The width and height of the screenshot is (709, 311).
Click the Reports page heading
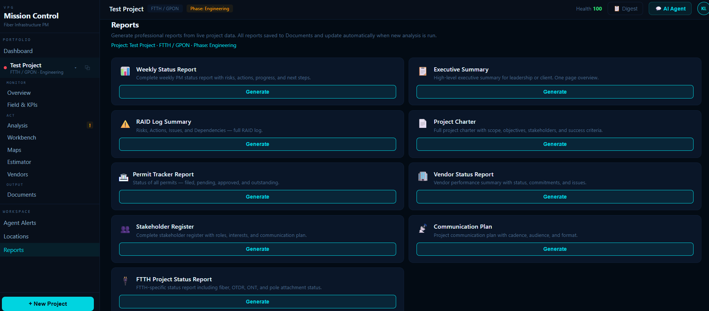tap(125, 25)
